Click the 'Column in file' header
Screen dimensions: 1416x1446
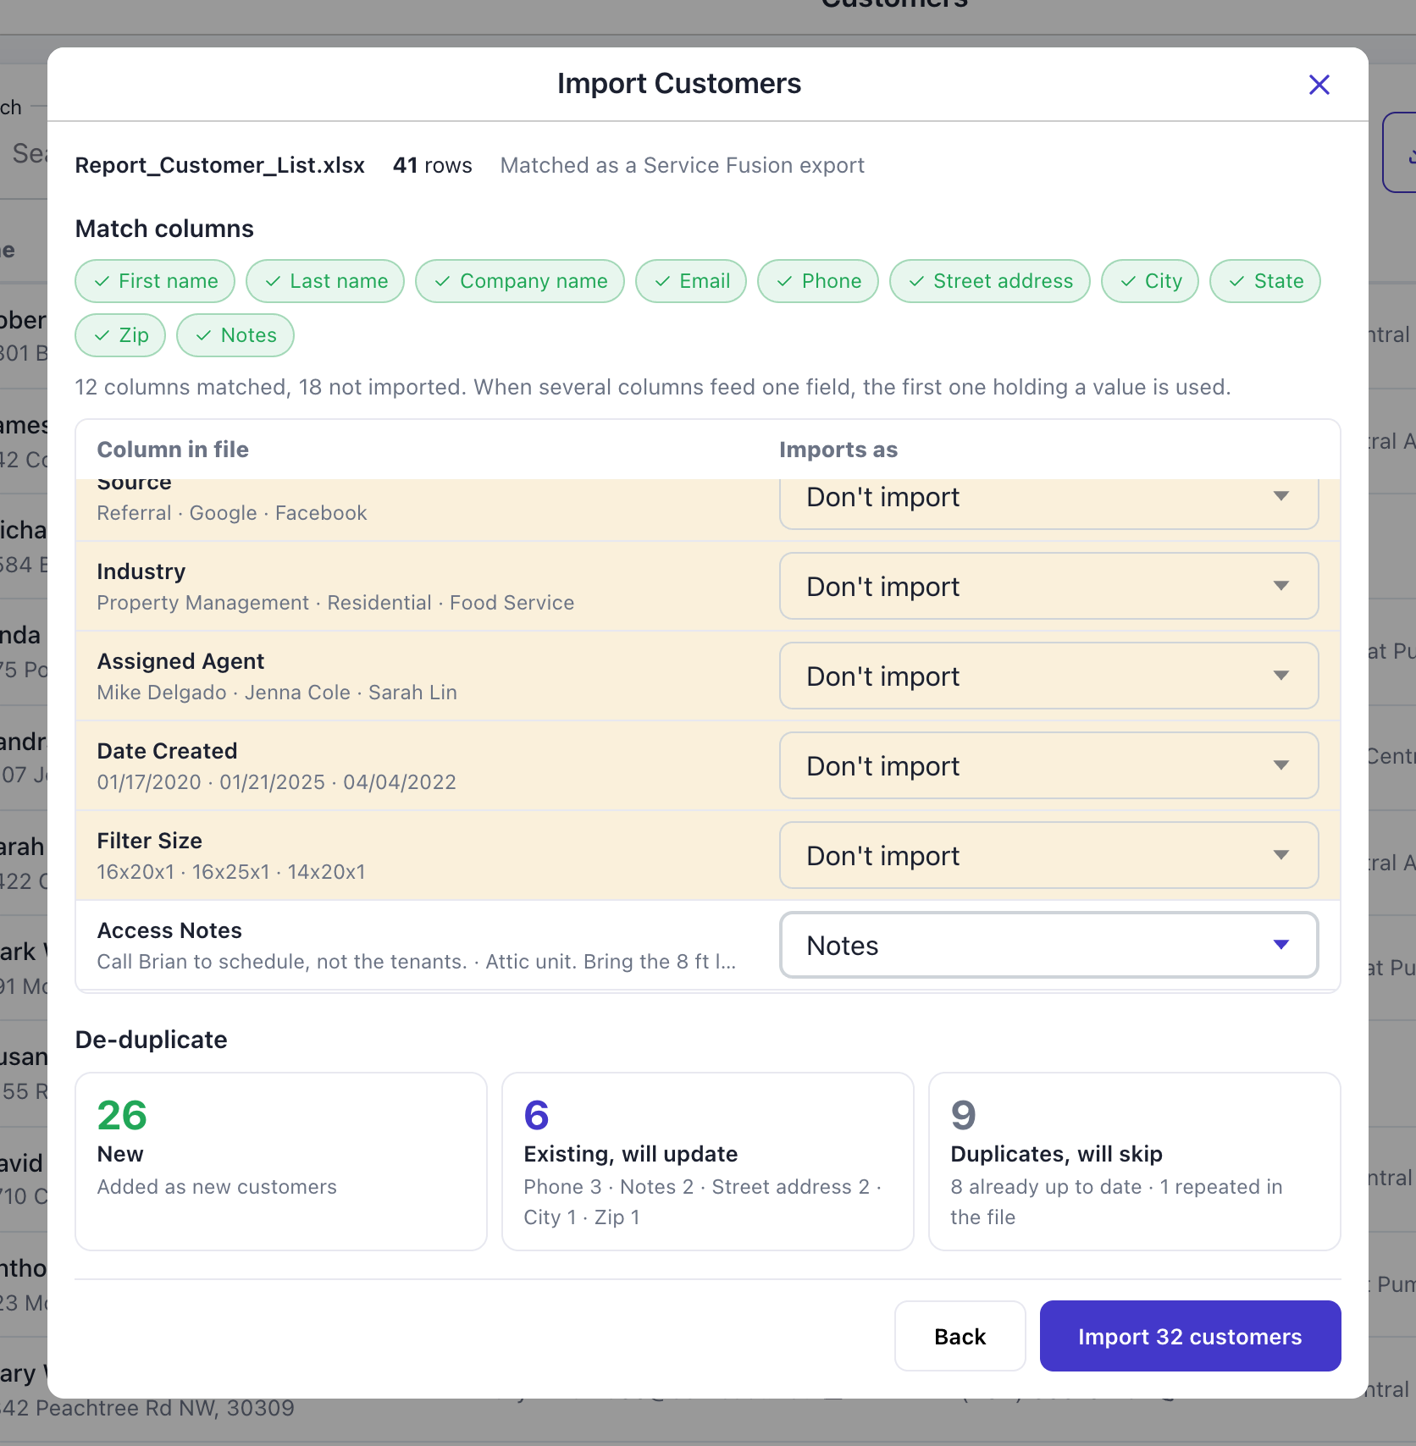pyautogui.click(x=173, y=450)
